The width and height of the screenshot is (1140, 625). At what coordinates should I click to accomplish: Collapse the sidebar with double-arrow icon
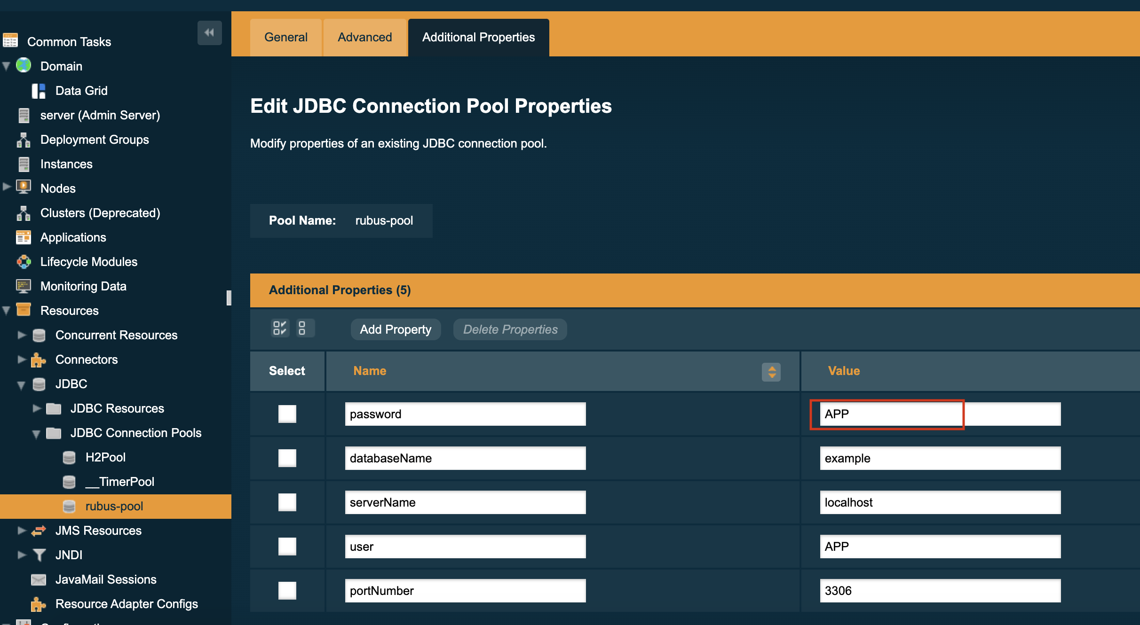coord(209,32)
